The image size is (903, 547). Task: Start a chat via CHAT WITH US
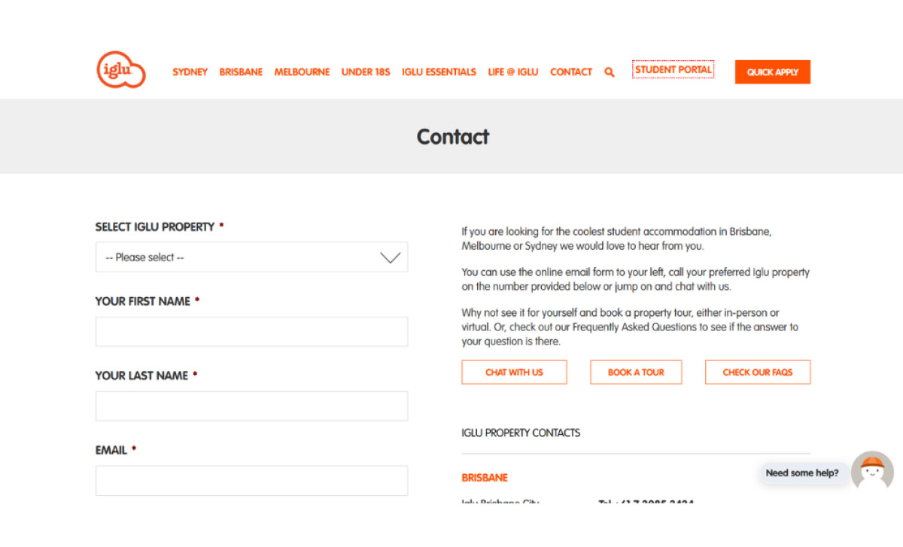coord(514,372)
